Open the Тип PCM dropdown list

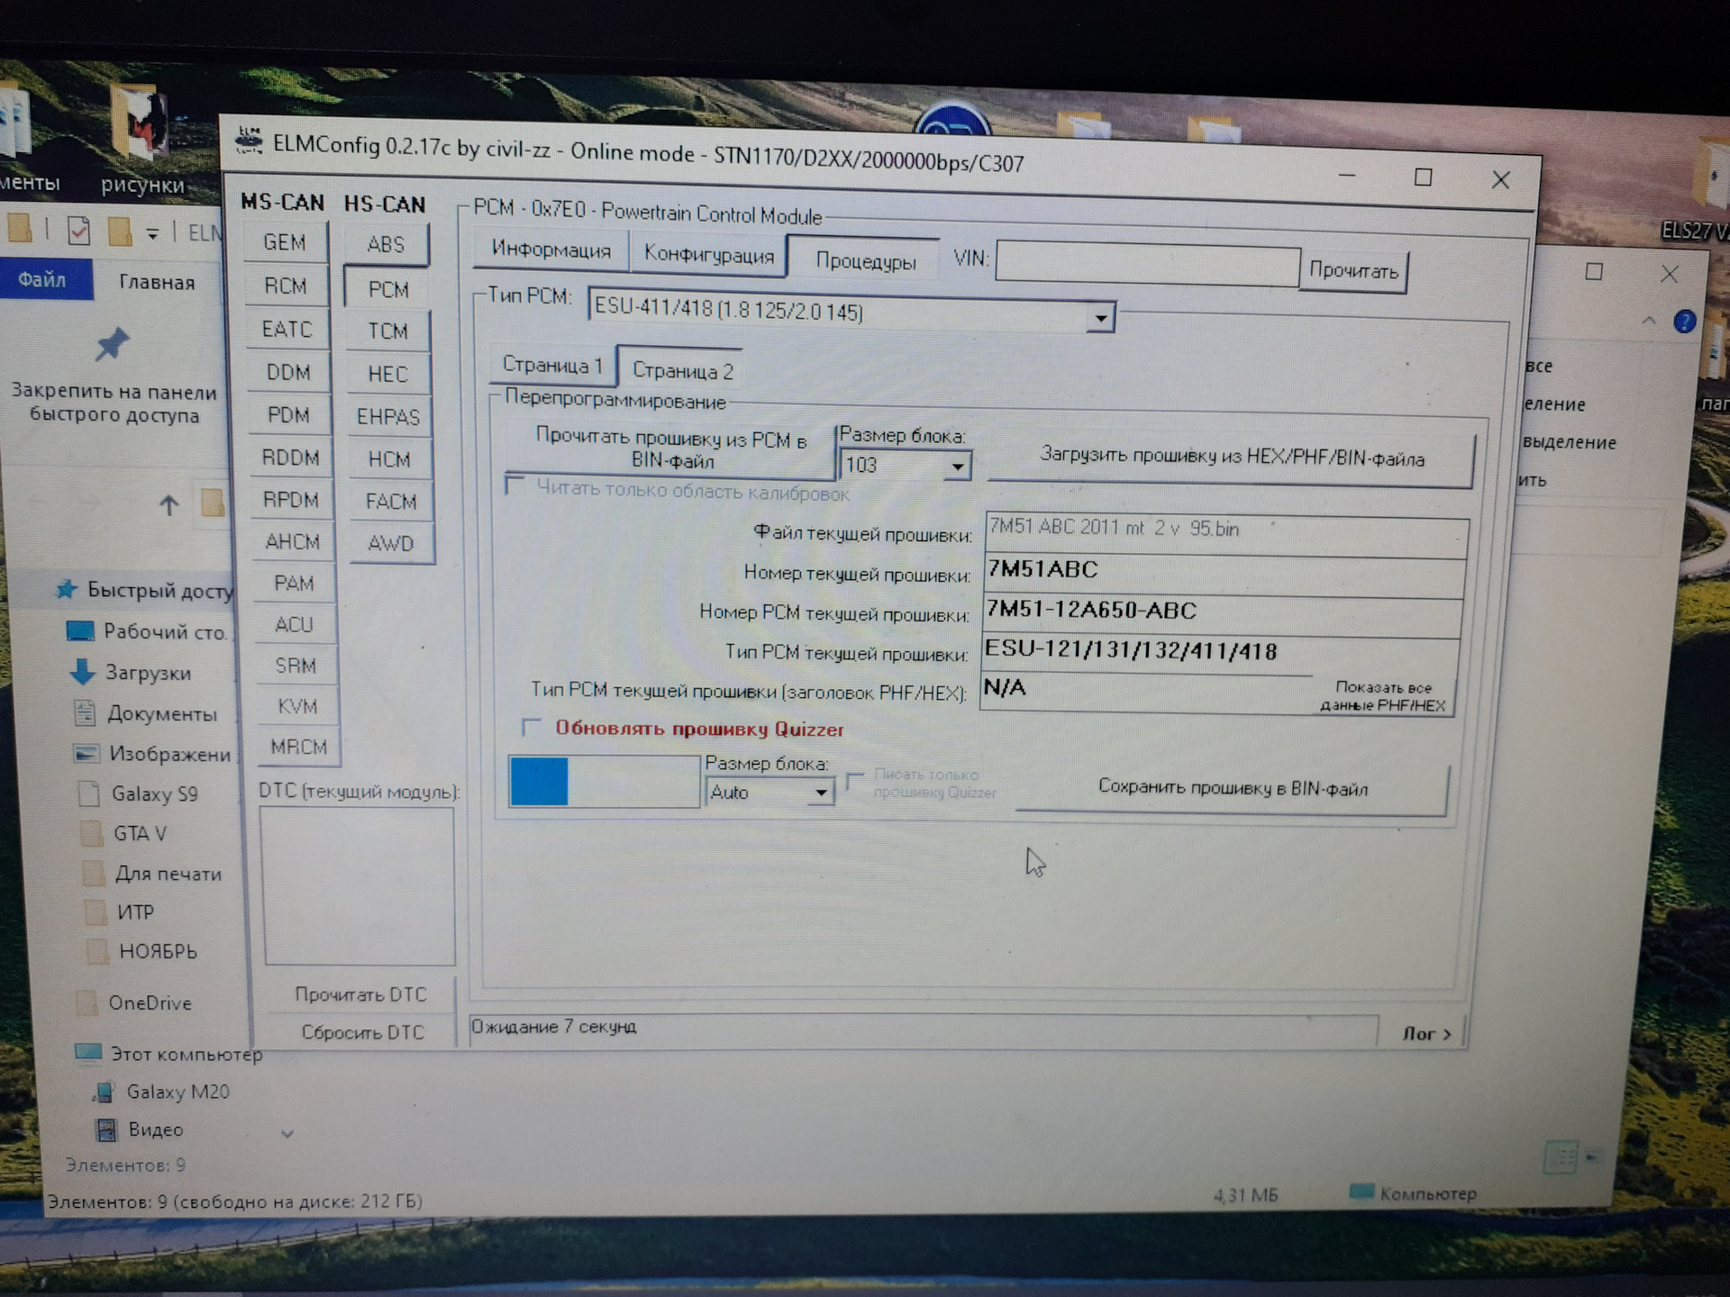click(1100, 318)
